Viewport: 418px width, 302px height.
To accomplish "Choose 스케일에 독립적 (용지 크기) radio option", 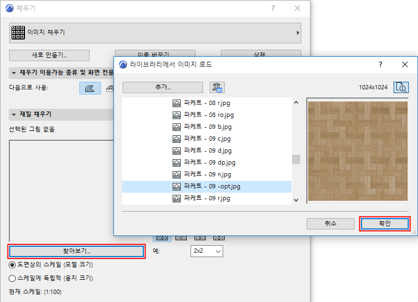I will coord(51,278).
